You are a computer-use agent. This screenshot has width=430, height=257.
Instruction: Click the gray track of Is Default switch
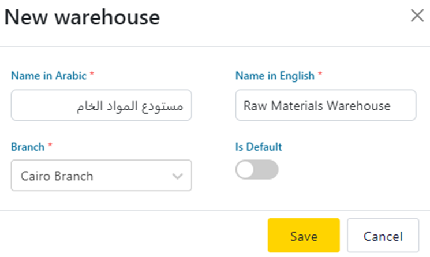pos(267,170)
